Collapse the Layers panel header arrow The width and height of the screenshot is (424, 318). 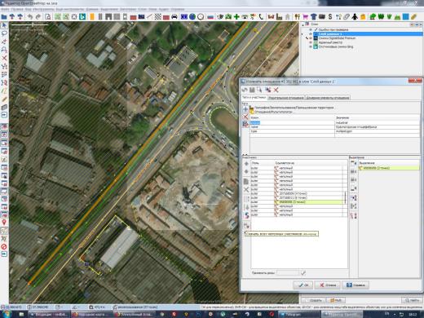303,24
